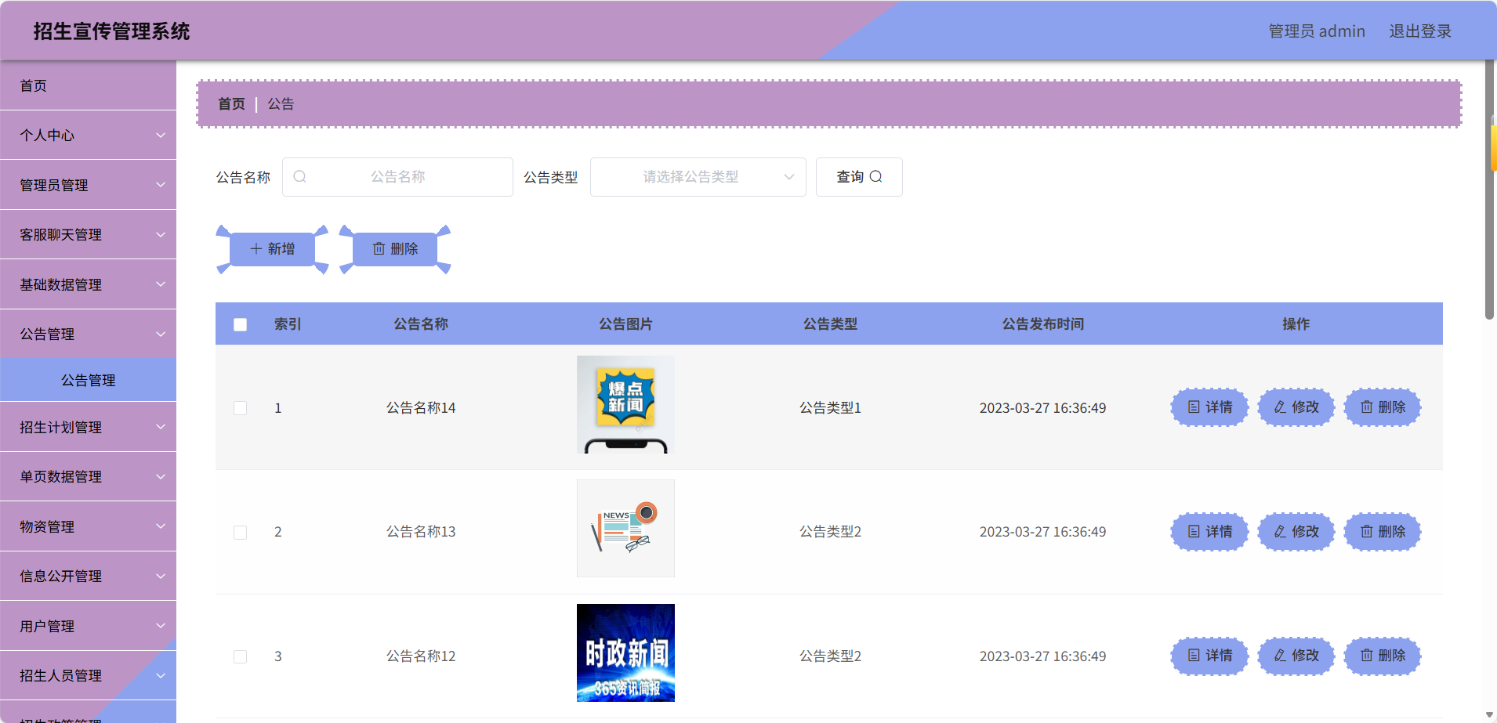Check the row checkbox for 公告名称14
The height and width of the screenshot is (723, 1497).
(241, 408)
